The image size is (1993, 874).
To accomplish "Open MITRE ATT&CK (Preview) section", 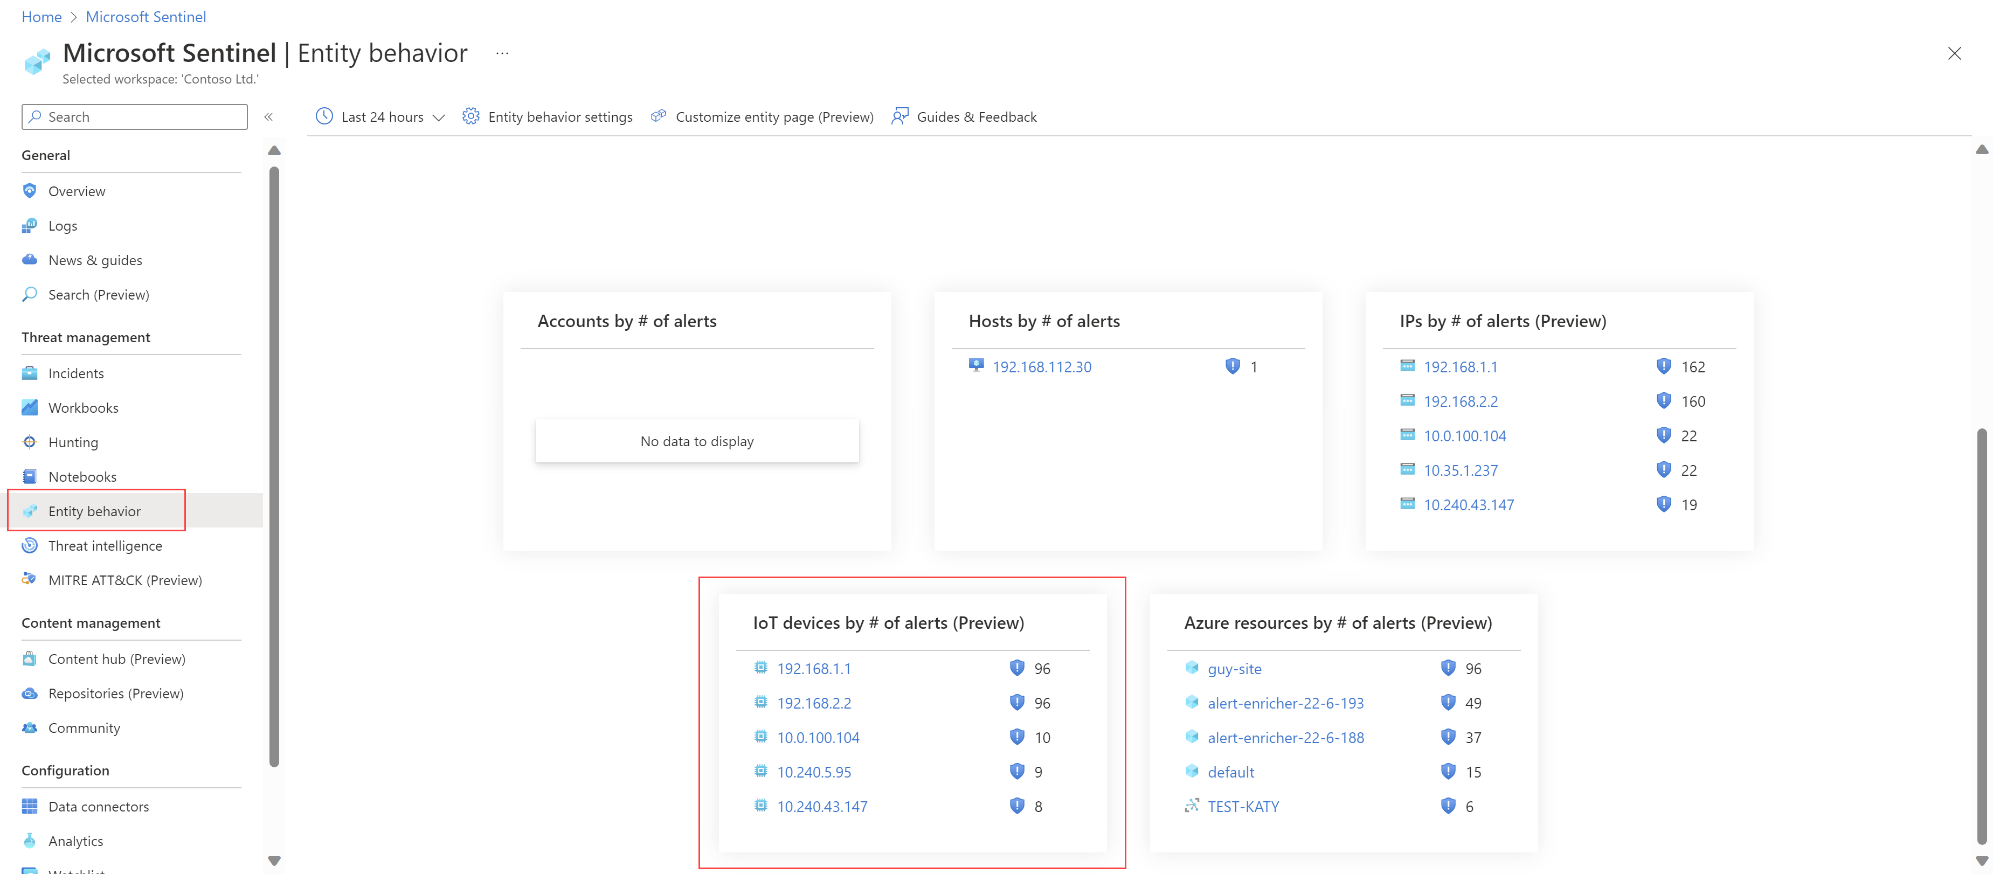I will 124,579.
